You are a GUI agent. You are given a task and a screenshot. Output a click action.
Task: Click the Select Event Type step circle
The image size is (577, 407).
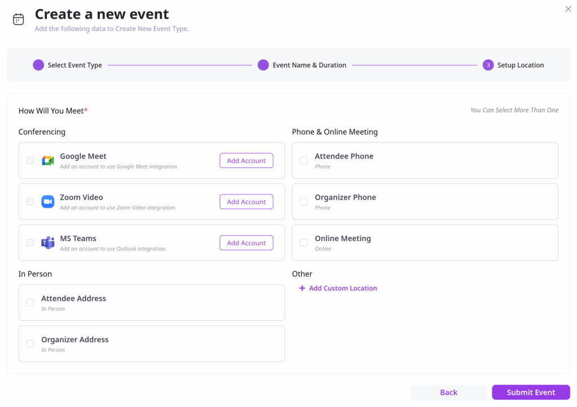tap(38, 65)
